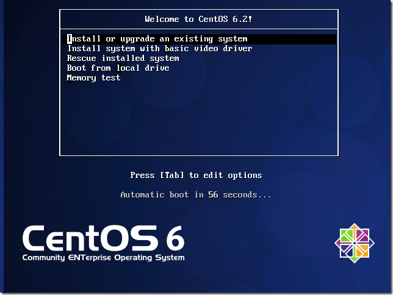
Task: Choose "Install system with basic video driver"
Action: coord(160,48)
